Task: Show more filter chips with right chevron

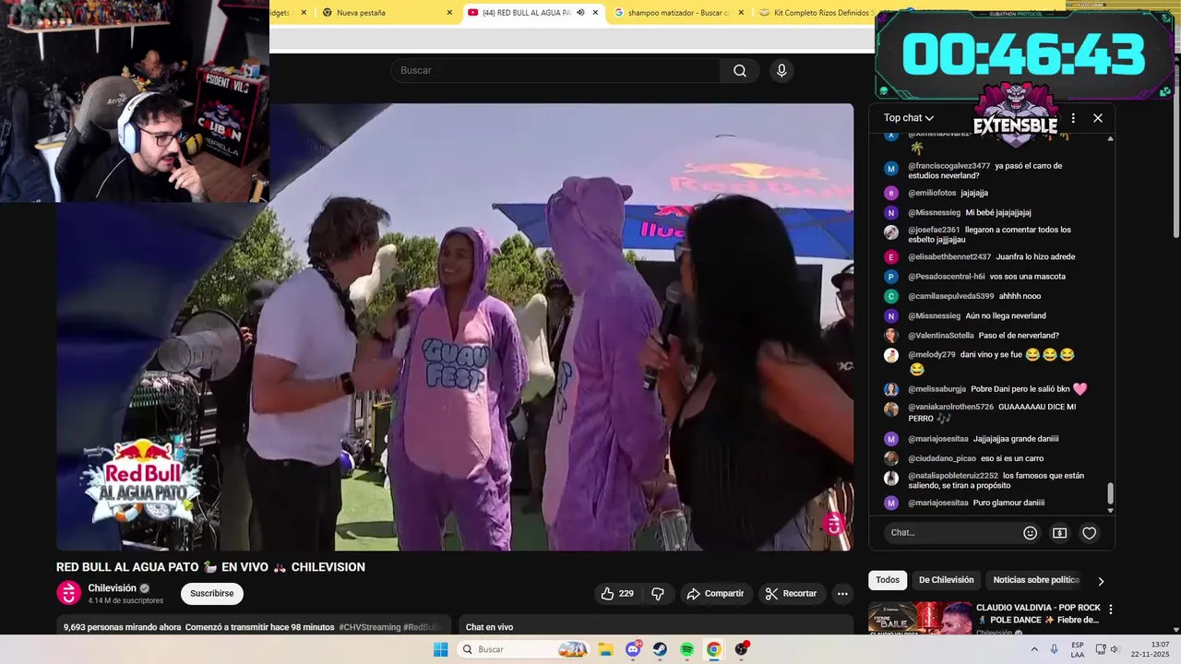Action: coord(1101,581)
